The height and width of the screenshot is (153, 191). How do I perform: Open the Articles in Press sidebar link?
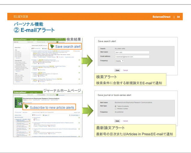pos(18,115)
